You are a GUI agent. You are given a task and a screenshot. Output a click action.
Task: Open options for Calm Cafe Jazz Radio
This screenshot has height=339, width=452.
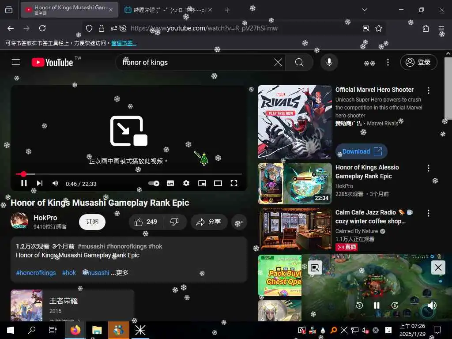point(429,213)
